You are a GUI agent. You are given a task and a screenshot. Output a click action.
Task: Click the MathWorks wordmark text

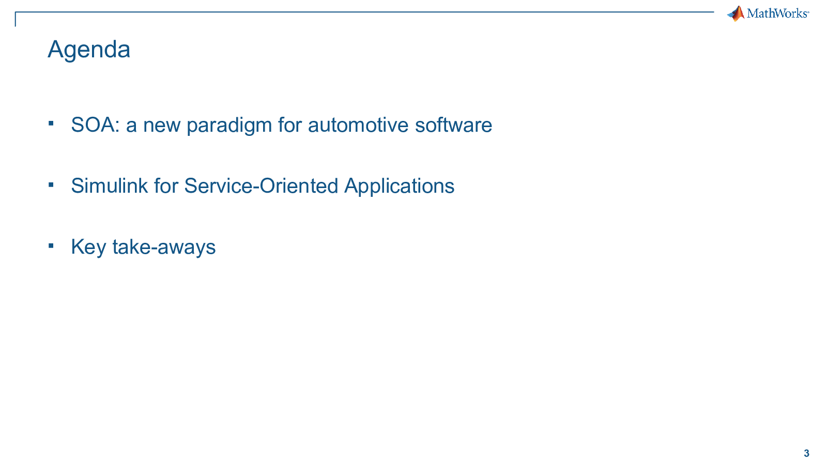(x=777, y=13)
